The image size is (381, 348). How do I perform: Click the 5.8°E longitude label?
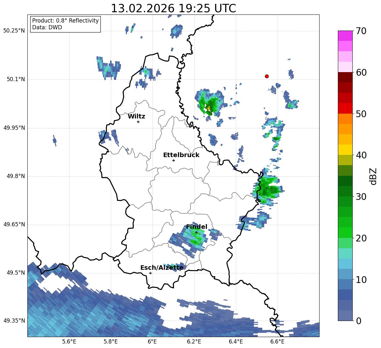point(111,342)
